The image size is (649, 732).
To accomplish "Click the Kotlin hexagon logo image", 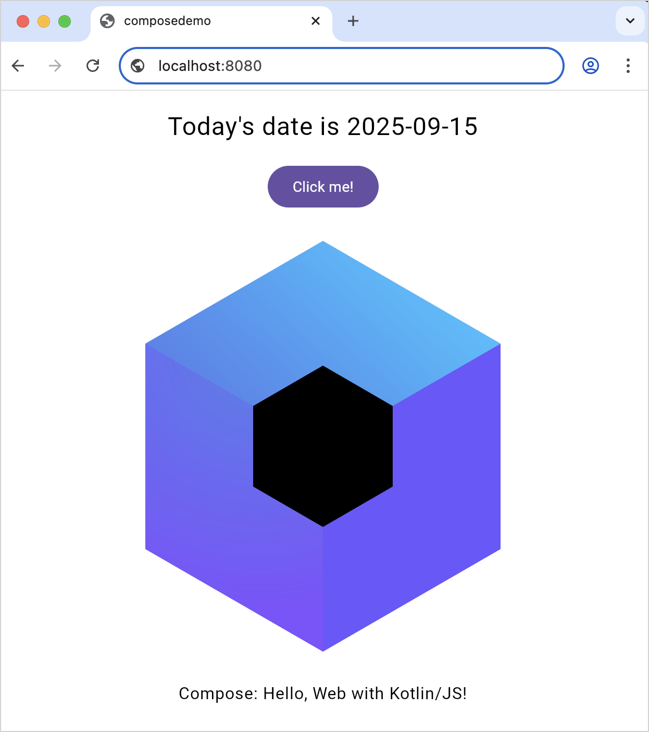I will point(323,446).
